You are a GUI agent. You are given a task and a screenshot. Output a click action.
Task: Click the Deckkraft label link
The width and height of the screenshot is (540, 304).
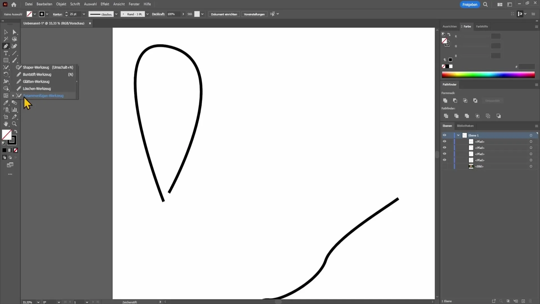coord(158,14)
